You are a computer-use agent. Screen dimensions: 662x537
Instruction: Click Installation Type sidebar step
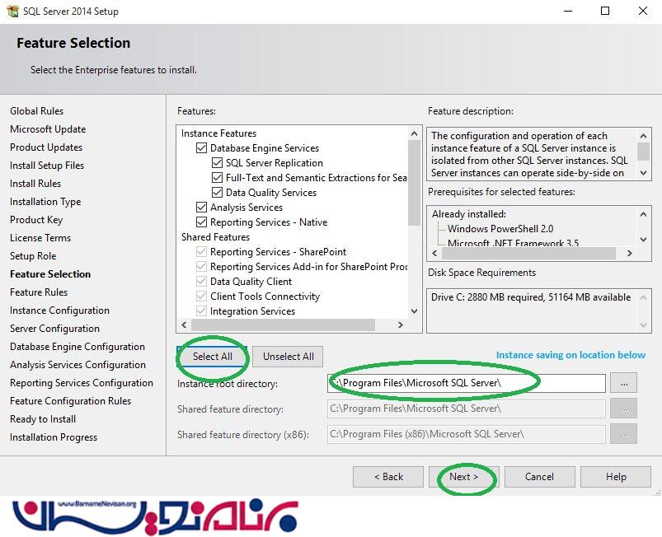45,202
